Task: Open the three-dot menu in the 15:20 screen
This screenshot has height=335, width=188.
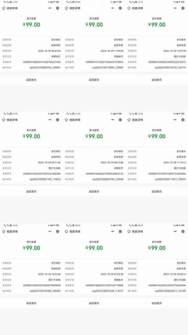Action: coord(113,120)
